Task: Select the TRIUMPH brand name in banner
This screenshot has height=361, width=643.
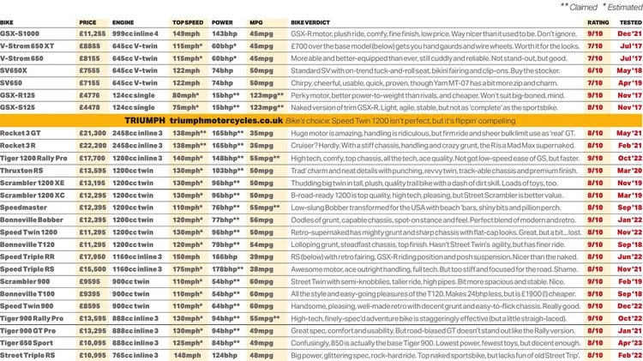Action: click(x=145, y=121)
